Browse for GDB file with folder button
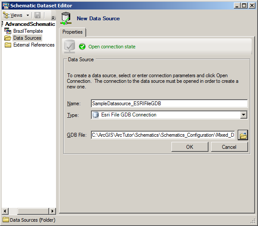 (x=243, y=135)
